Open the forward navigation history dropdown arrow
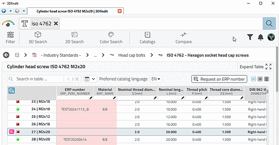 click(x=24, y=11)
